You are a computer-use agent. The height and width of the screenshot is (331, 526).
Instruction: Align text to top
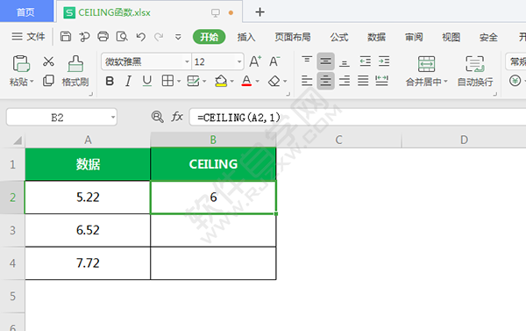[307, 61]
